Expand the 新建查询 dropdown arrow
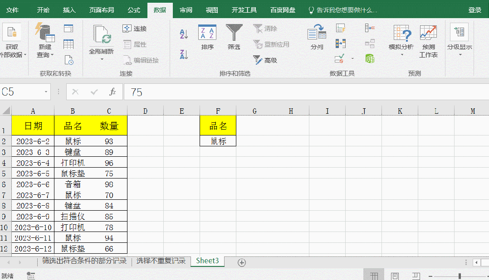This screenshot has height=280, width=489. (52, 55)
